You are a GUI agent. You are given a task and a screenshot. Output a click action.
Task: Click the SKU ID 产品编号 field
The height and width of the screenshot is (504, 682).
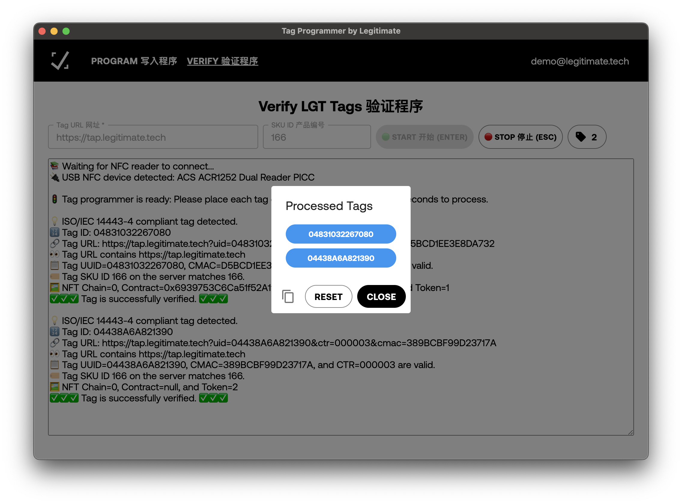point(317,138)
